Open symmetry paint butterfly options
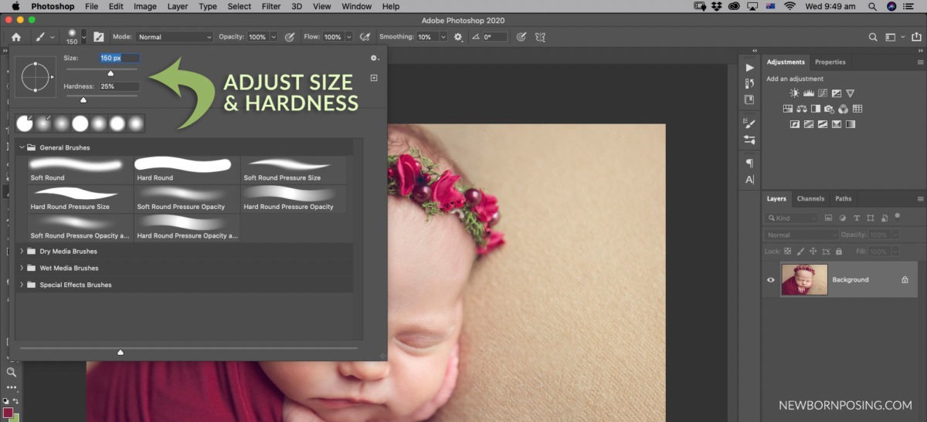The width and height of the screenshot is (927, 422). point(541,36)
